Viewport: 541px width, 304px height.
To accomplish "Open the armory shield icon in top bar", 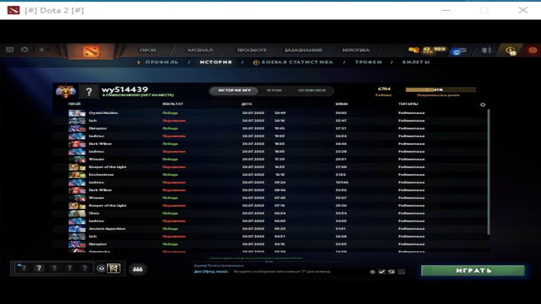I will tap(486, 50).
